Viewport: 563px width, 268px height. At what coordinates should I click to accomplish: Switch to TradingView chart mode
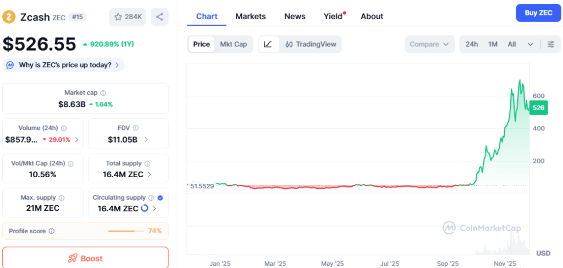[x=311, y=44]
